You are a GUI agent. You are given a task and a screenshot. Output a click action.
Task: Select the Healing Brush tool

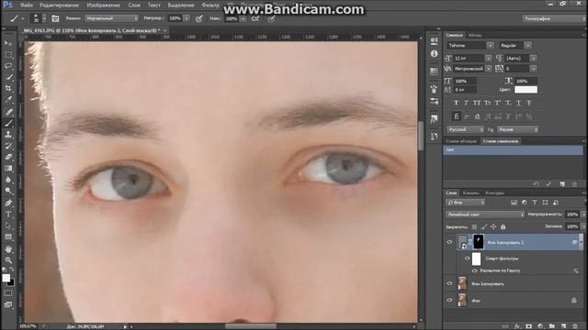8,112
